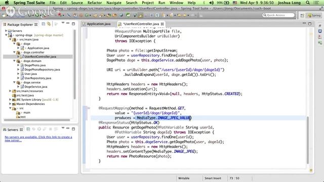
Task: Open the Notification Center icon in menu bar
Action: click(x=316, y=3)
